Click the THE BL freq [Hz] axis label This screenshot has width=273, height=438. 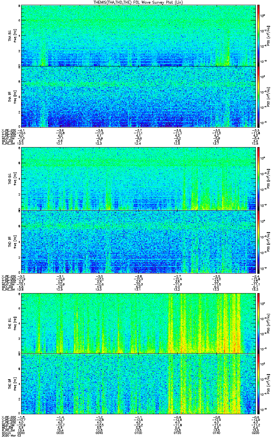point(14,323)
